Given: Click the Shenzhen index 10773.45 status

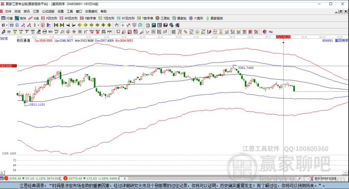Looking at the screenshot, I should pos(91,178).
